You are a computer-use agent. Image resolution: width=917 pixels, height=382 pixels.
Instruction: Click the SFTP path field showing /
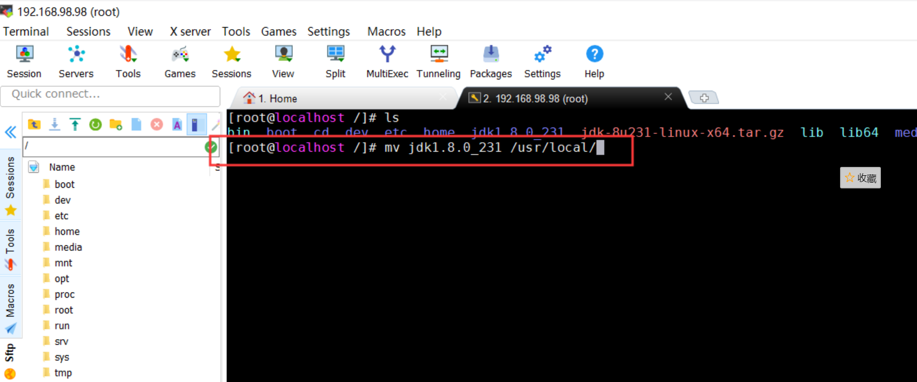point(114,147)
